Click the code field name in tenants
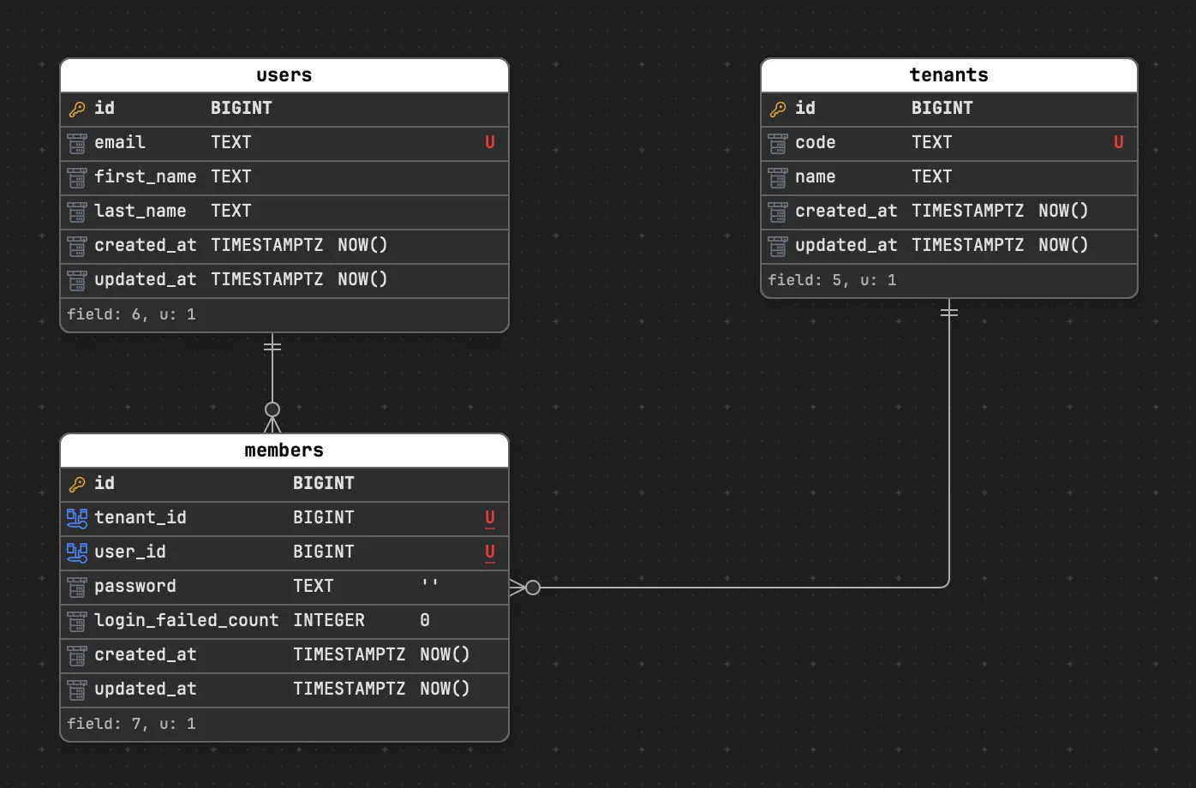The image size is (1196, 788). (x=816, y=142)
